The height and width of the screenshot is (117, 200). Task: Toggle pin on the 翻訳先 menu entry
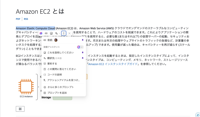click(x=82, y=58)
